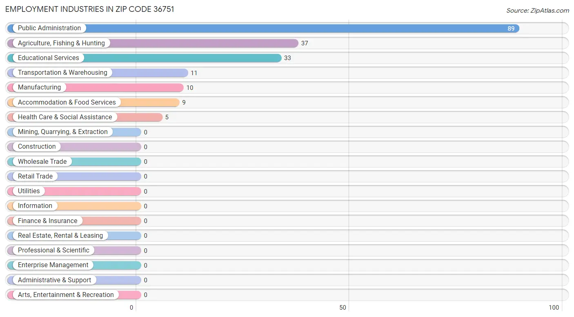Select the Wholesale Trade label
Screen dimensions: 574x317
coord(42,161)
